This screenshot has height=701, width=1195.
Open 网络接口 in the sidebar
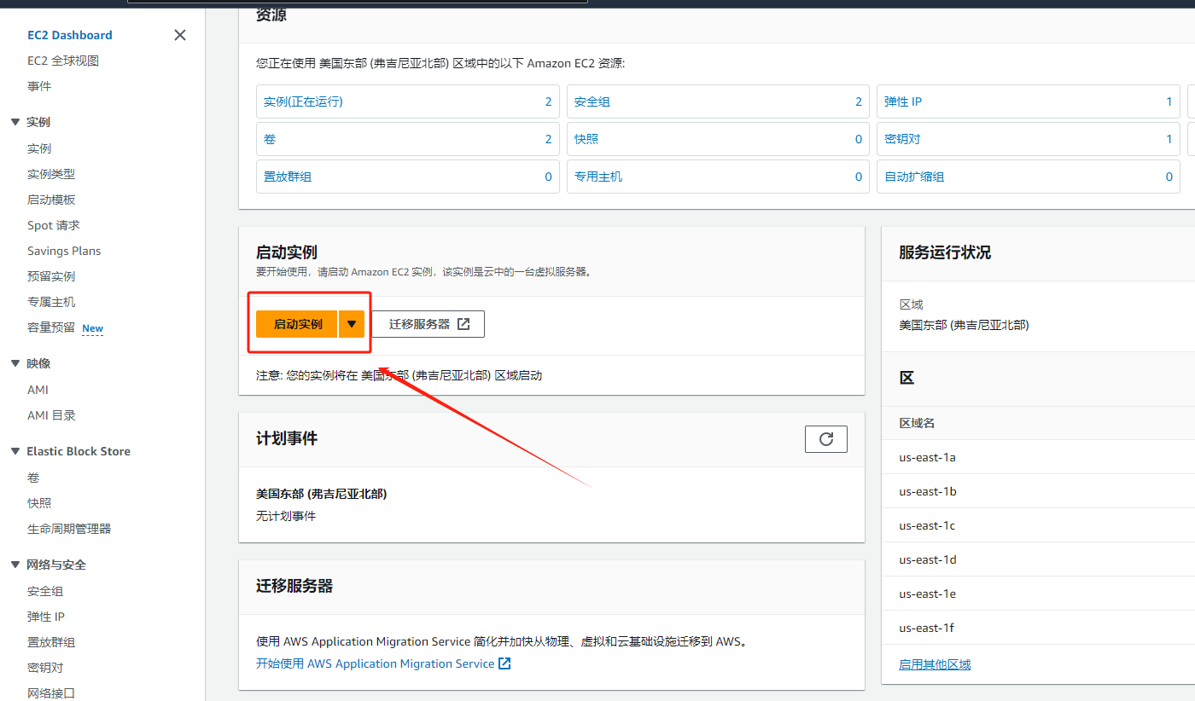pos(51,693)
